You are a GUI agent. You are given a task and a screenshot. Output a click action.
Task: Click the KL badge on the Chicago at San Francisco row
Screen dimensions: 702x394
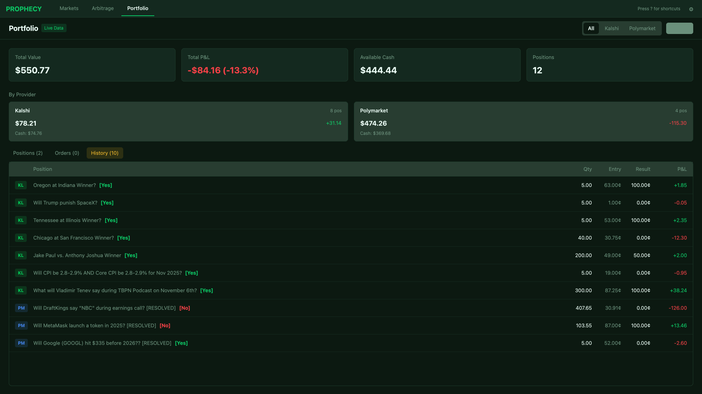point(21,238)
